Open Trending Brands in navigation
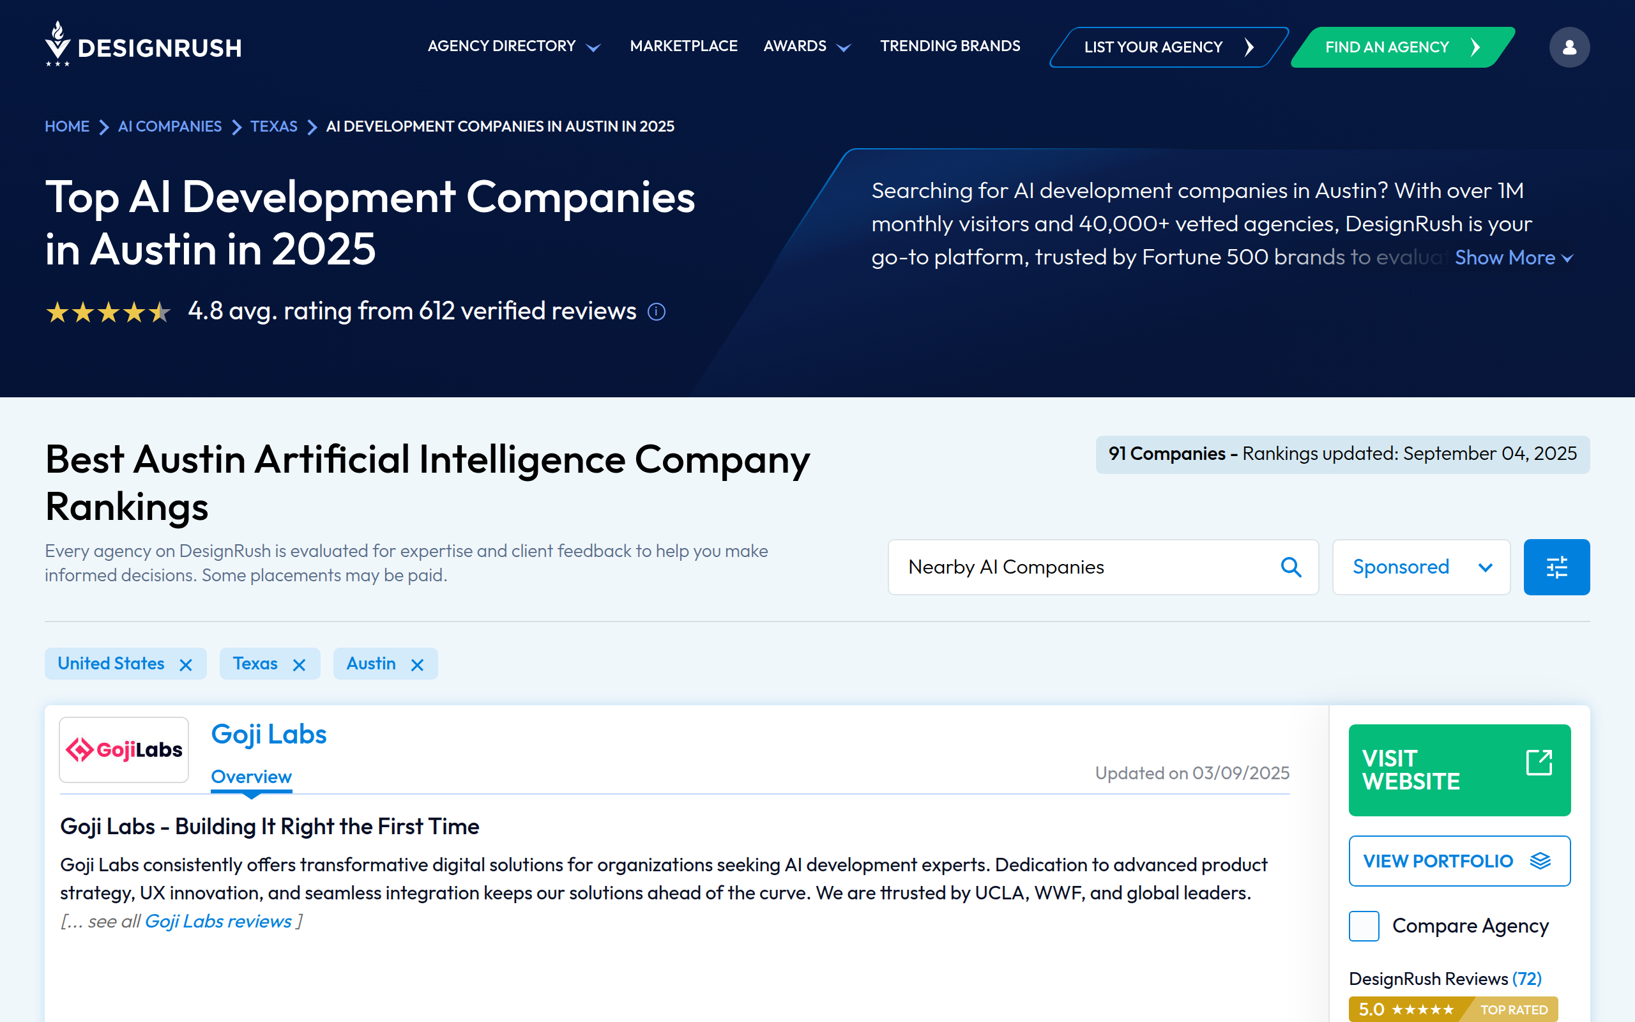The image size is (1635, 1022). pos(950,46)
